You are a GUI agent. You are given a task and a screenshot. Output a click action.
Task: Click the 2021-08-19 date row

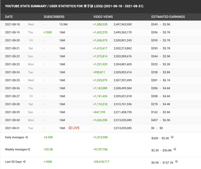tap(100, 32)
